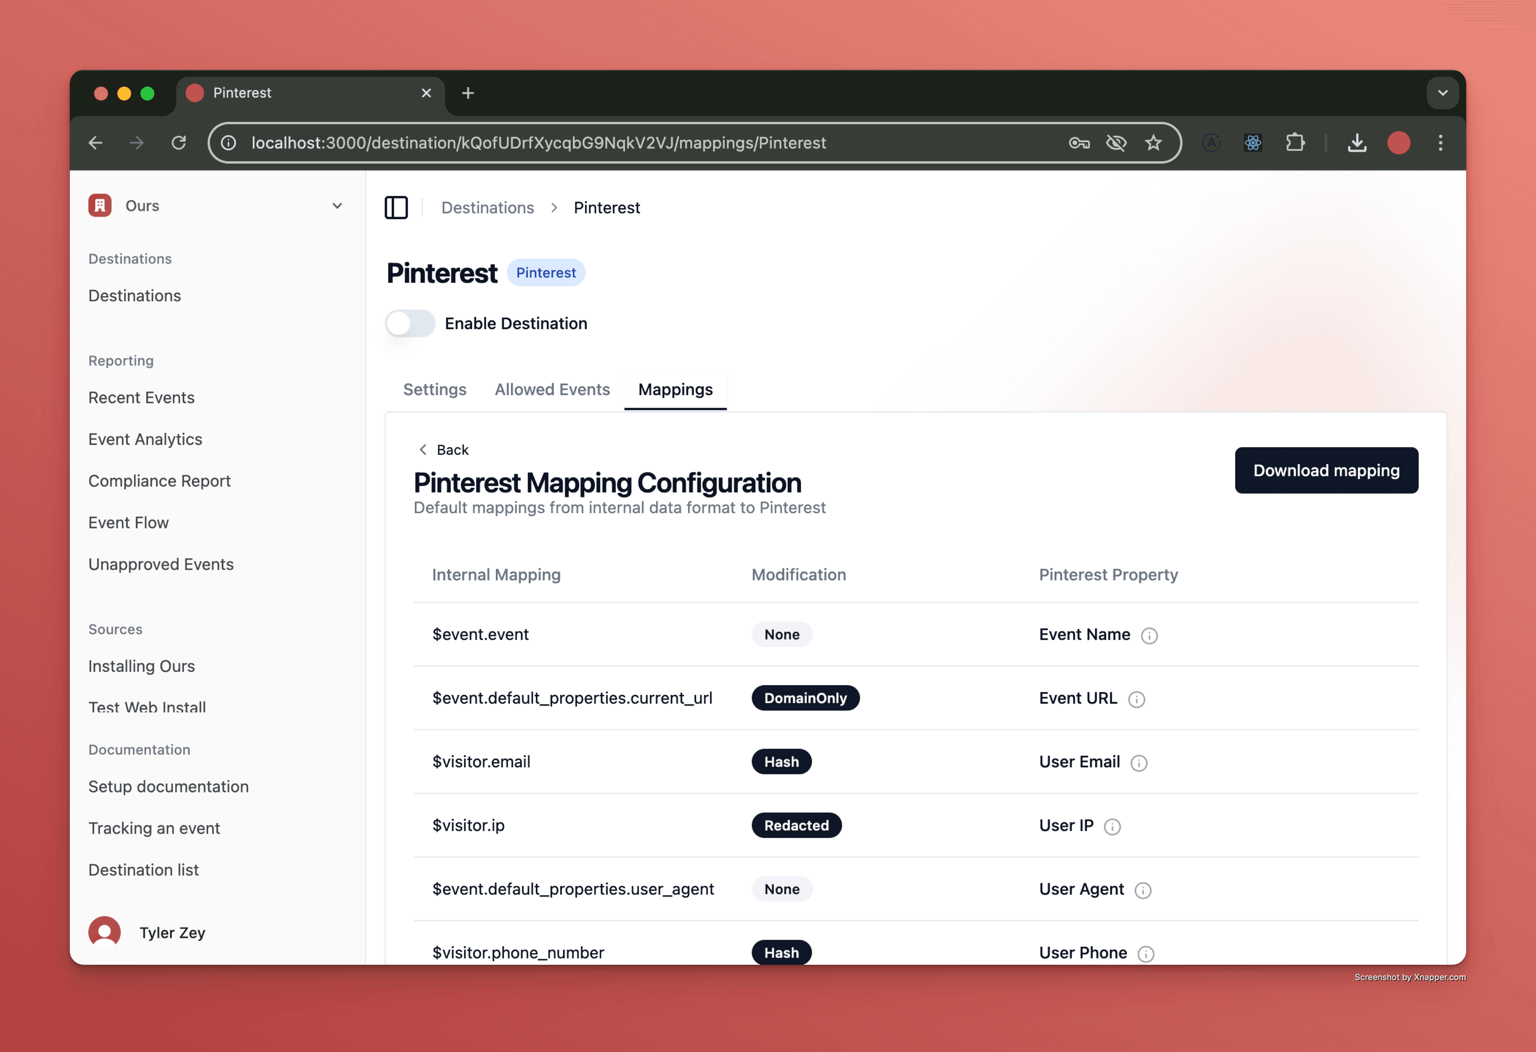The width and height of the screenshot is (1536, 1052).
Task: Open the React DevTools extension icon
Action: (x=1253, y=143)
